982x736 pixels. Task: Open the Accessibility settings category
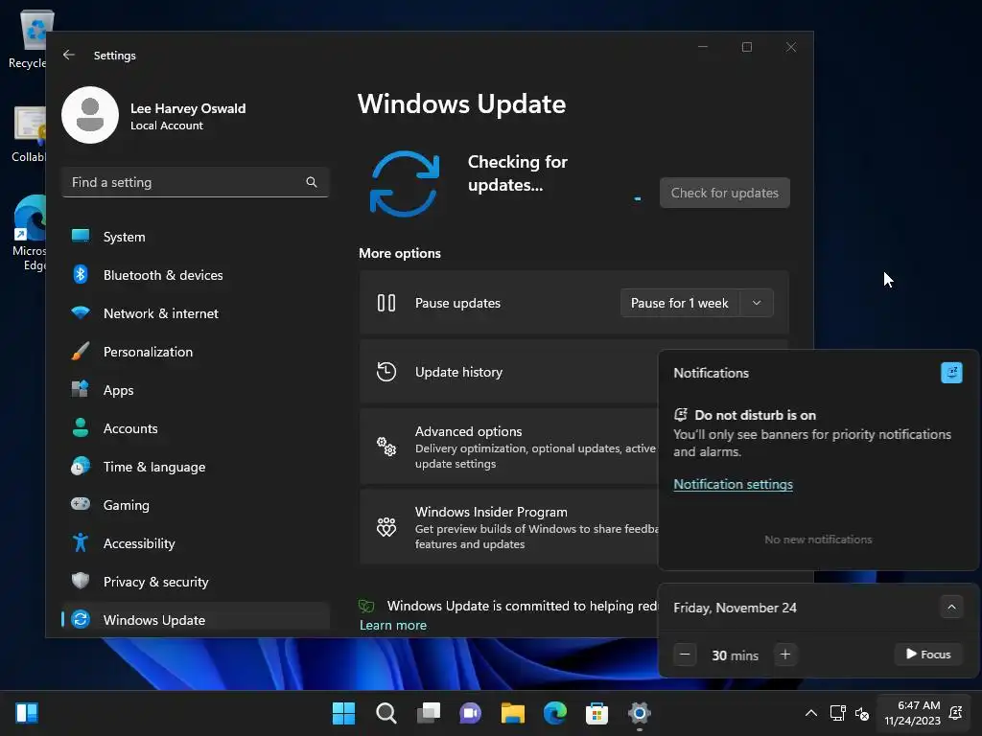[x=196, y=543]
